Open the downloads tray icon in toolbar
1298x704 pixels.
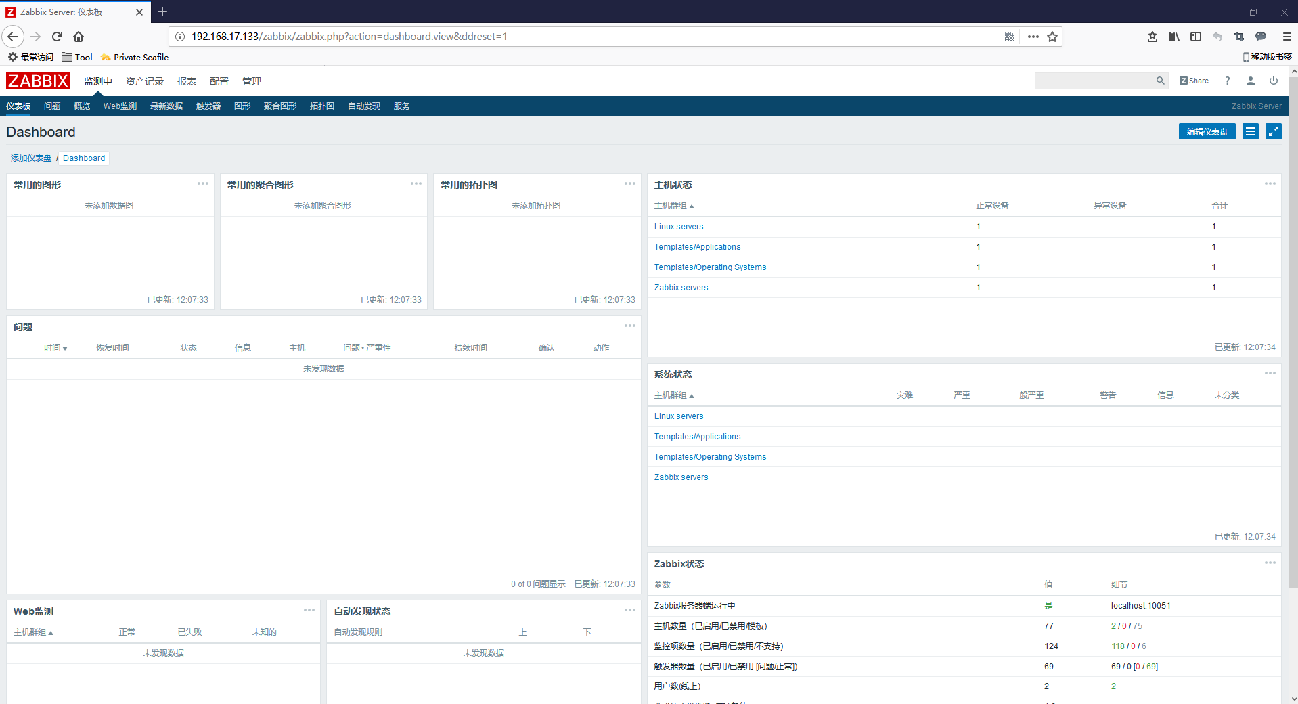click(1152, 37)
